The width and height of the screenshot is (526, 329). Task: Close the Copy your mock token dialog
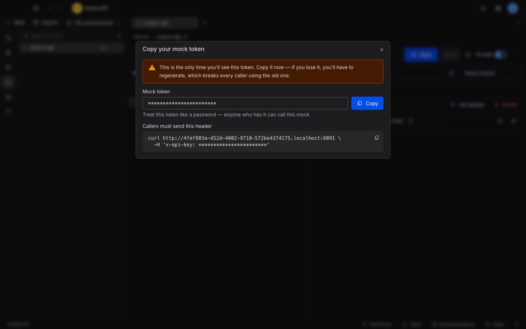(381, 50)
